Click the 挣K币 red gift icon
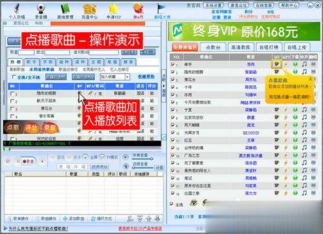 click(x=138, y=9)
